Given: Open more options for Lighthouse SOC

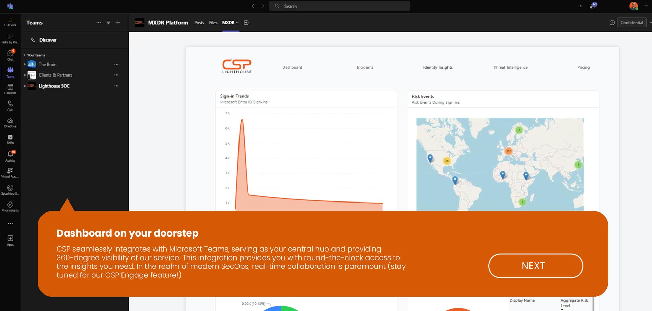Looking at the screenshot, I should [116, 86].
